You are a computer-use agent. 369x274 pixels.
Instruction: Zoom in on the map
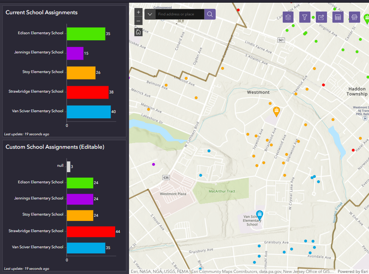click(x=138, y=12)
